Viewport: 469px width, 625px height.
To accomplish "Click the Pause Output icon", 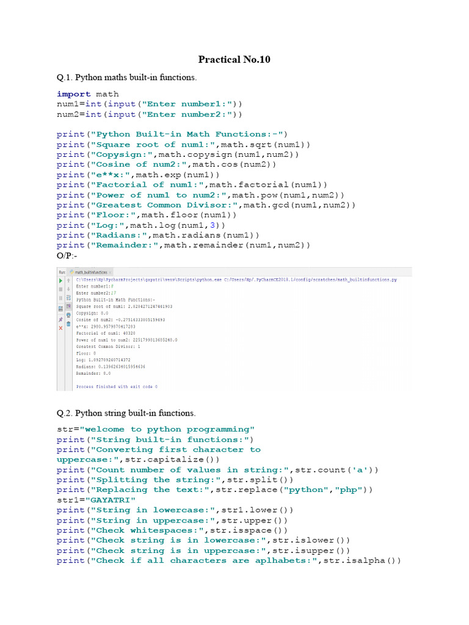I will pos(60,298).
